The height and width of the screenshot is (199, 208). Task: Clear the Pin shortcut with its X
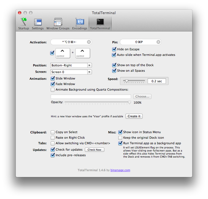point(158,42)
